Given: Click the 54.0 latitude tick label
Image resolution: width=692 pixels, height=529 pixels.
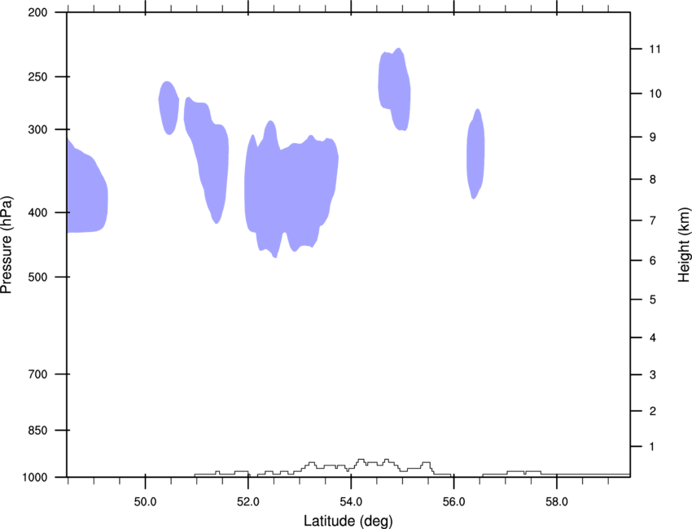Looking at the screenshot, I should (x=352, y=502).
